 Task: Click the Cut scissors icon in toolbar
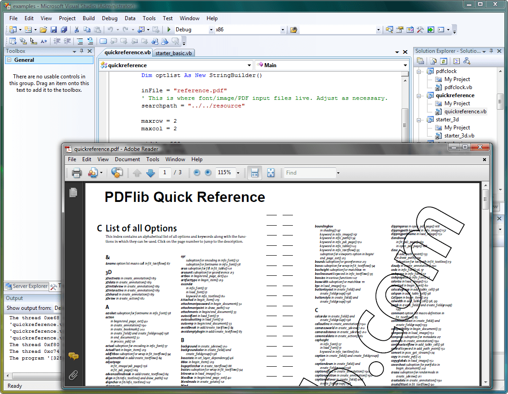pyautogui.click(x=76, y=30)
